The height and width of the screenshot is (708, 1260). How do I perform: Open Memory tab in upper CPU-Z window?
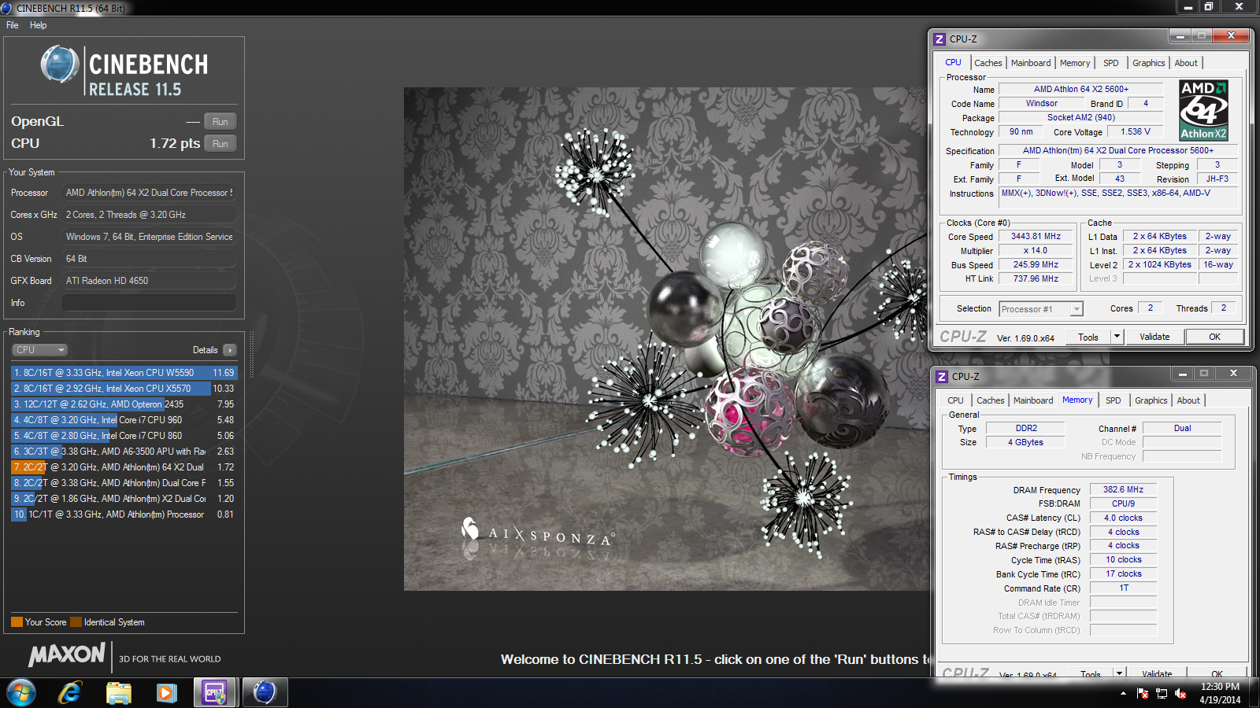[1075, 63]
